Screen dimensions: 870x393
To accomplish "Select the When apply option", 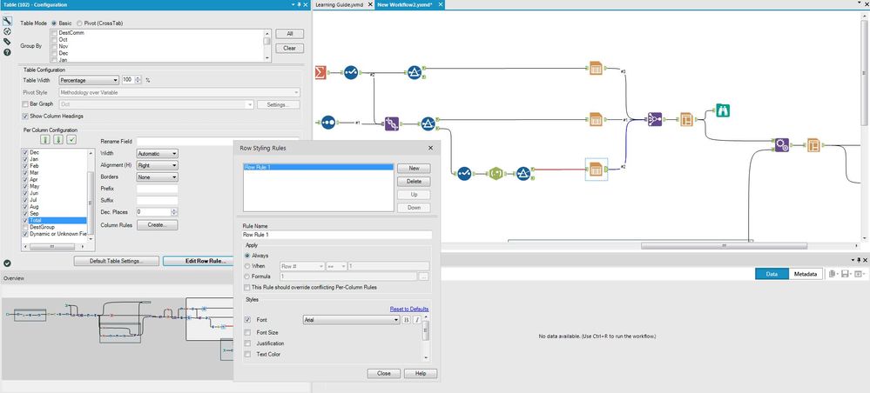I will [x=247, y=266].
